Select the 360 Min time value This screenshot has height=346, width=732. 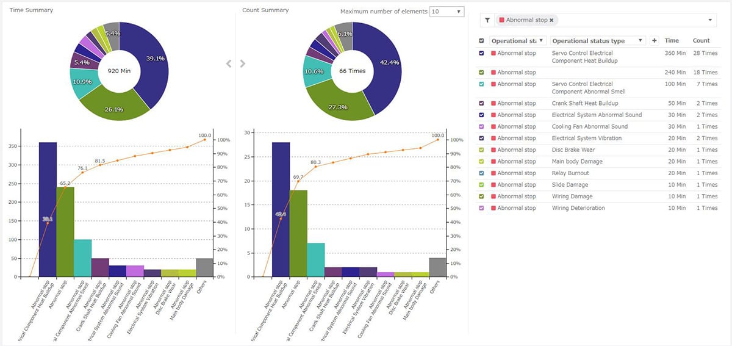[x=675, y=53]
